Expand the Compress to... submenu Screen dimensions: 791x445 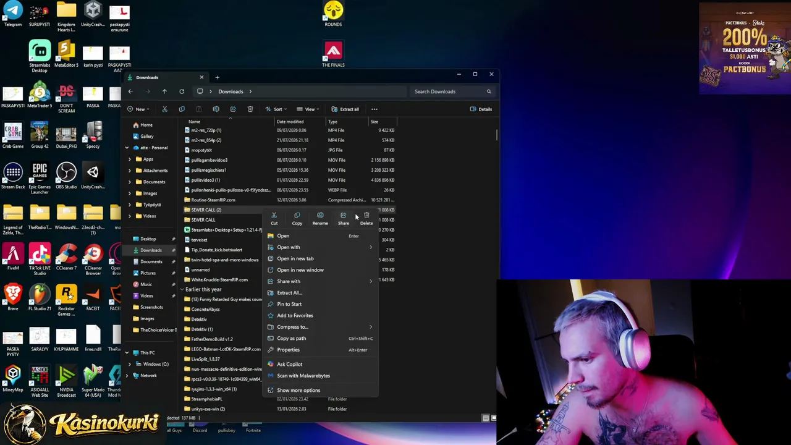point(319,327)
